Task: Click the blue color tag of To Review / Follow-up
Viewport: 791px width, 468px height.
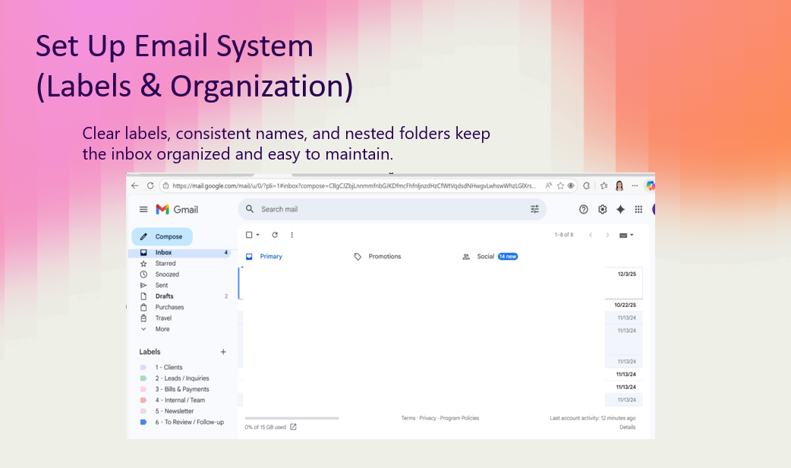Action: [x=143, y=422]
